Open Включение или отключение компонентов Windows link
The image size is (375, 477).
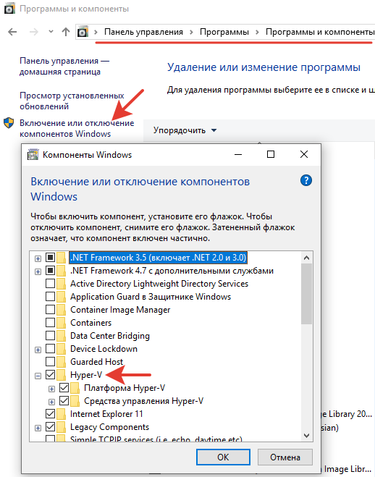pyautogui.click(x=77, y=128)
